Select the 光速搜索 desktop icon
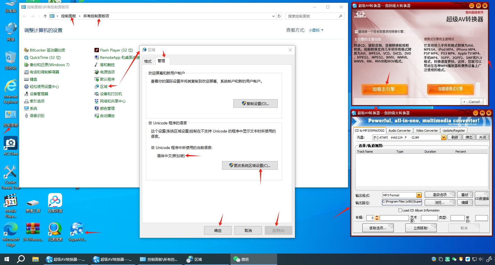The image size is (495, 265). click(55, 232)
